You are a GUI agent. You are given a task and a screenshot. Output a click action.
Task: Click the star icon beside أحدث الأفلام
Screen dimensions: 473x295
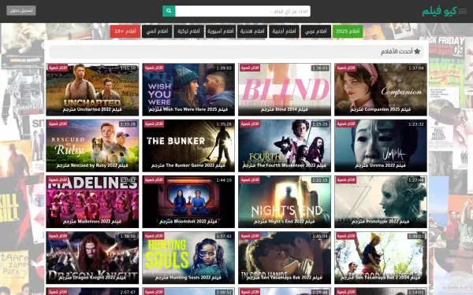coord(417,51)
